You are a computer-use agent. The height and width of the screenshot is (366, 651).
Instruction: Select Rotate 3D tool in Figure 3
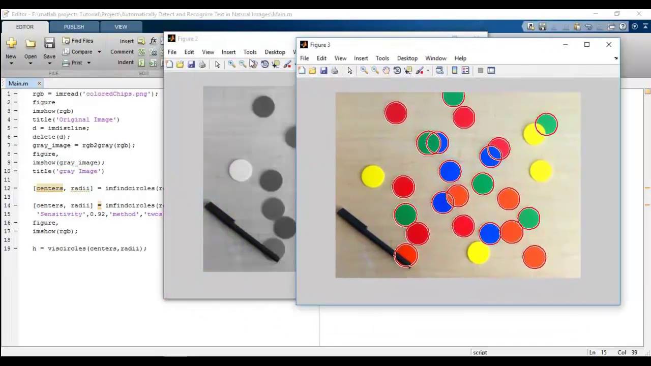point(397,71)
